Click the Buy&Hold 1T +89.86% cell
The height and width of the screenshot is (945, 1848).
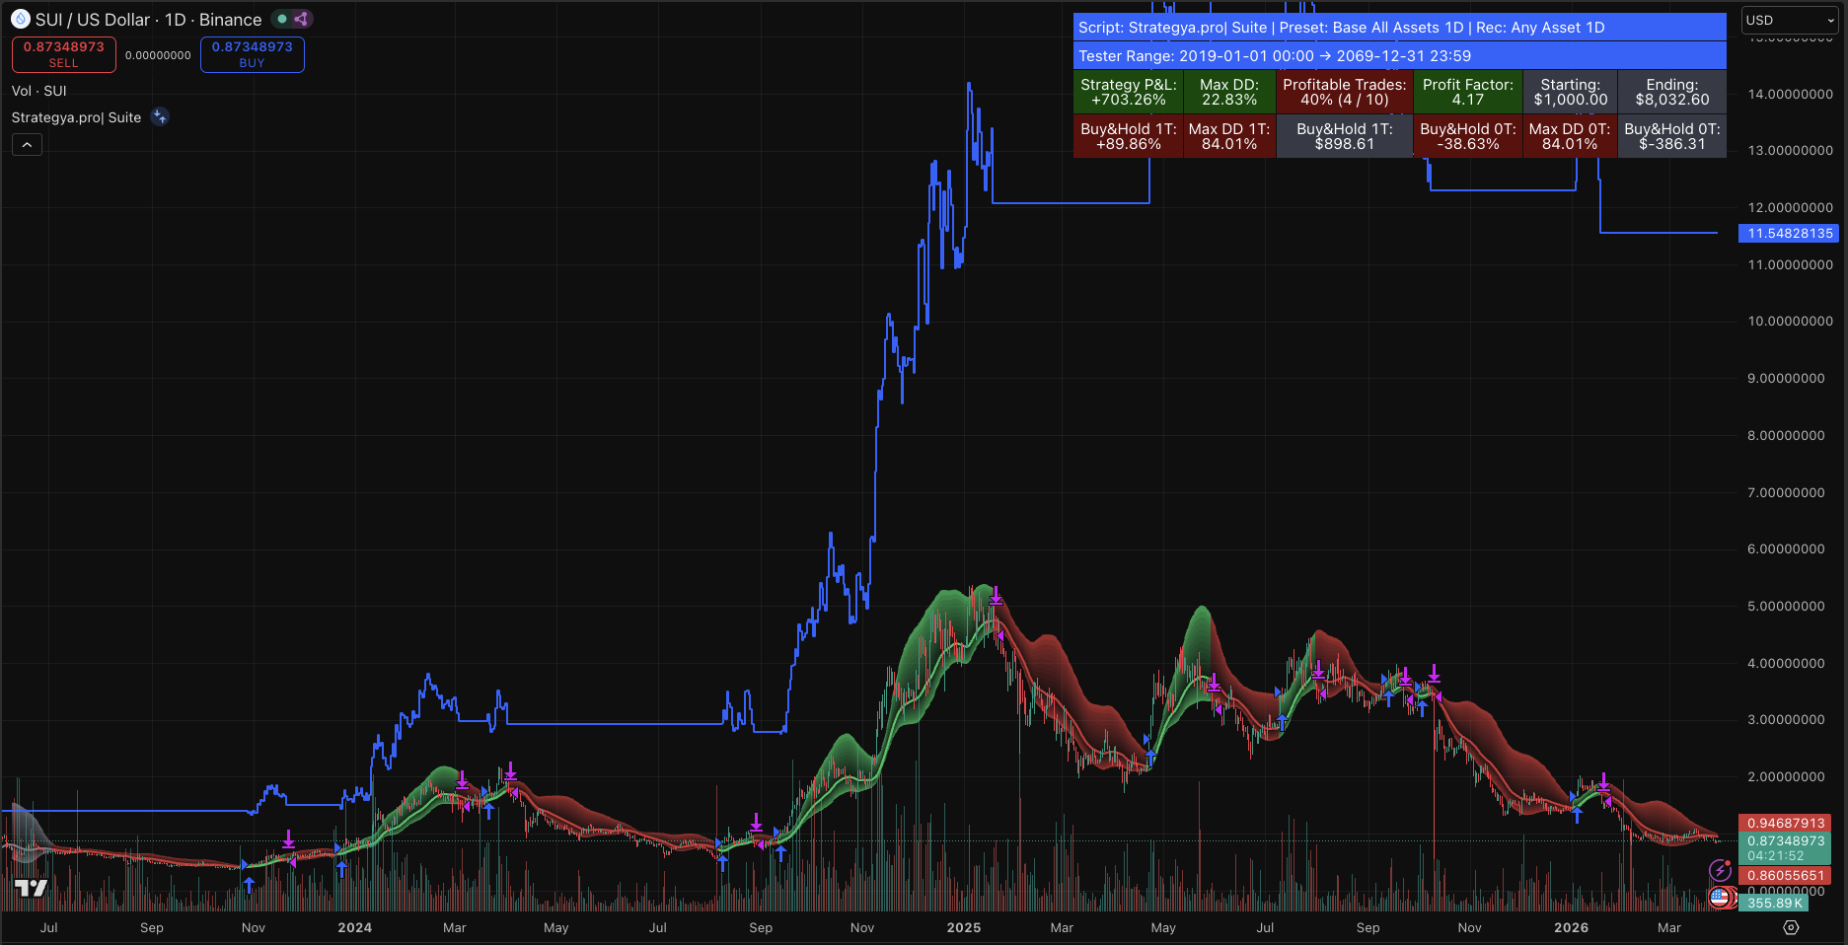coord(1129,136)
